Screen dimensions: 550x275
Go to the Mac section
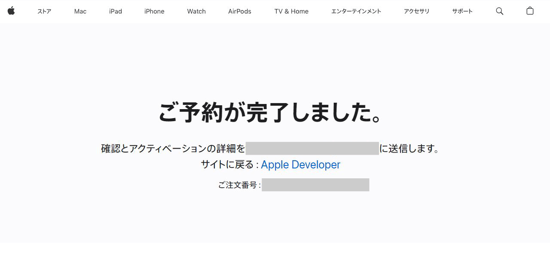[x=80, y=12]
